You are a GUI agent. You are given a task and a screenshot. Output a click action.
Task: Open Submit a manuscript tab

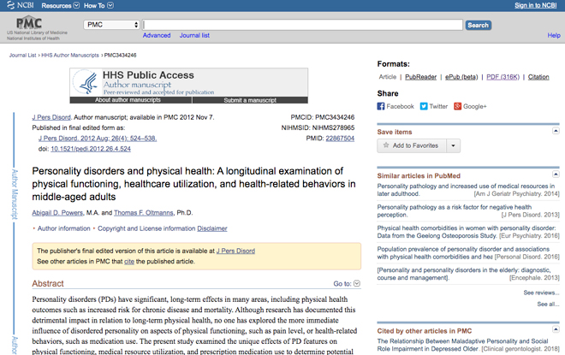click(250, 100)
